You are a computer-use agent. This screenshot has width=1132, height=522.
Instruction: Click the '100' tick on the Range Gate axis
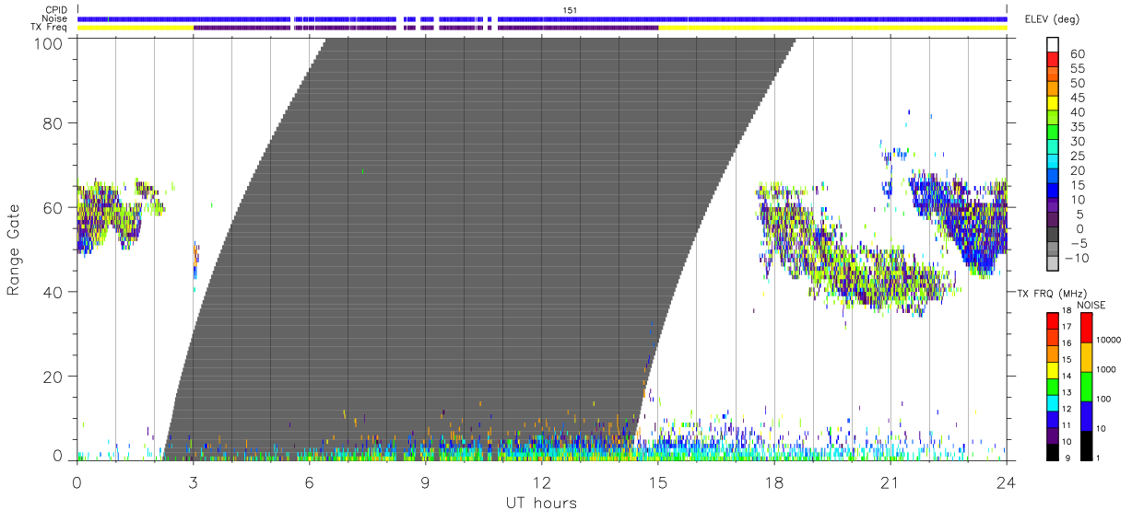point(50,42)
